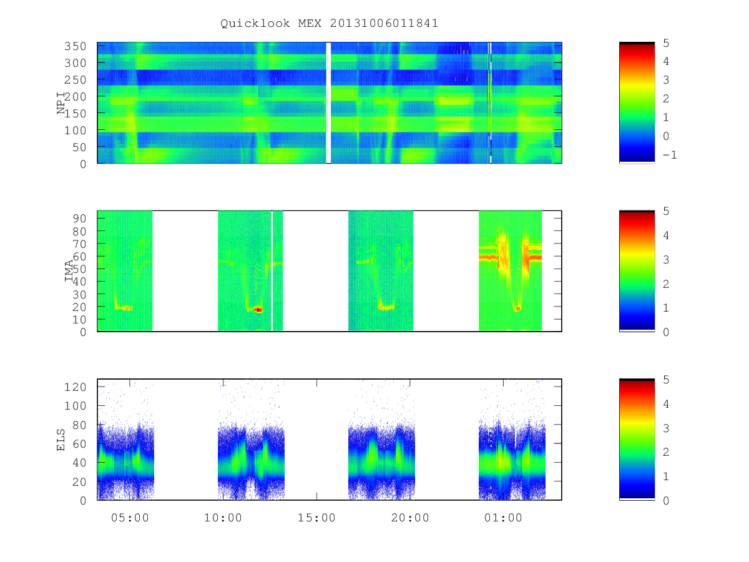The image size is (749, 562).
Task: Click the 4 label on IMA color bar
Action: [x=665, y=235]
